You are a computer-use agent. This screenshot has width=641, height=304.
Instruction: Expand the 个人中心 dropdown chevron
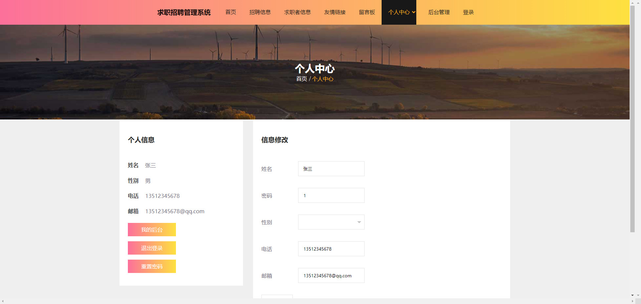coord(414,12)
